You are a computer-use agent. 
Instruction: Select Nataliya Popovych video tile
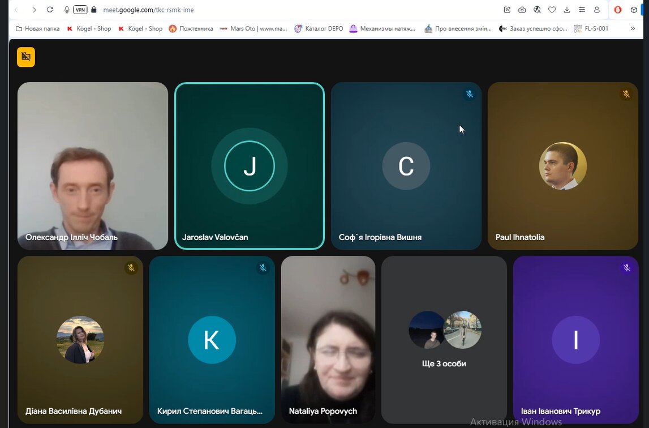pos(328,340)
